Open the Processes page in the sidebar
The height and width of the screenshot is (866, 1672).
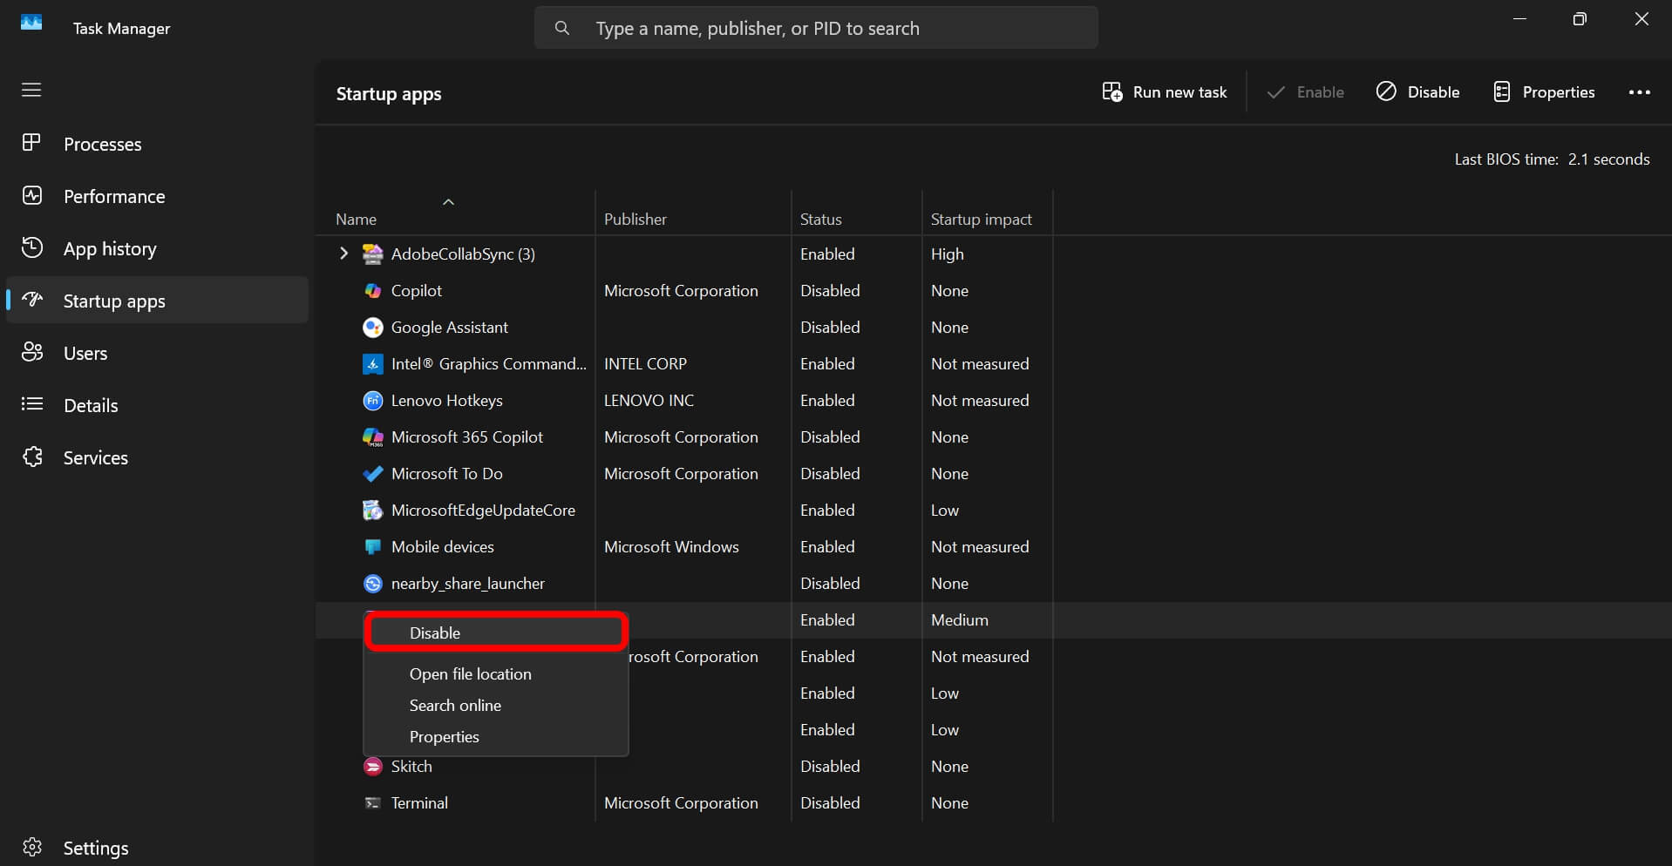(103, 144)
